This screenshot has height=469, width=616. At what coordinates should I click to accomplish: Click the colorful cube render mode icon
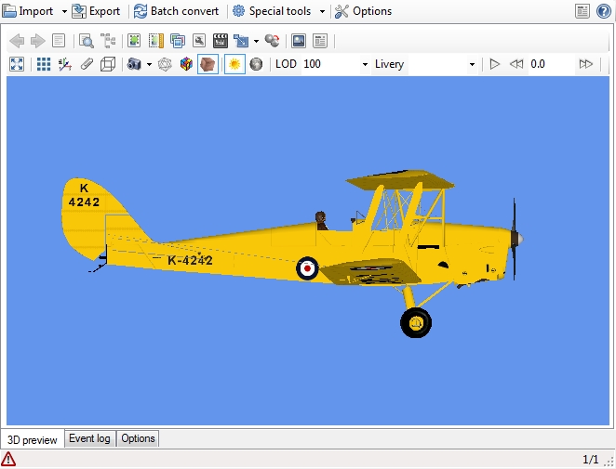[x=186, y=64]
